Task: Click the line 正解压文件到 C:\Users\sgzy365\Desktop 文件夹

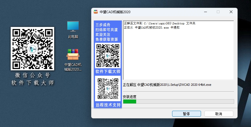Action: 159,24
